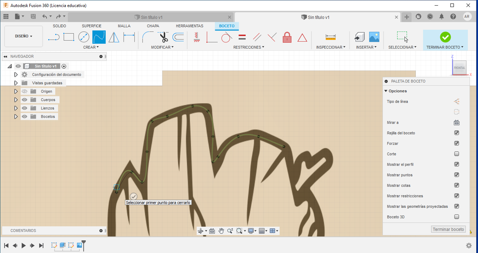This screenshot has width=478, height=253.
Task: Select the Sketch Dimension tool
Action: [x=129, y=37]
